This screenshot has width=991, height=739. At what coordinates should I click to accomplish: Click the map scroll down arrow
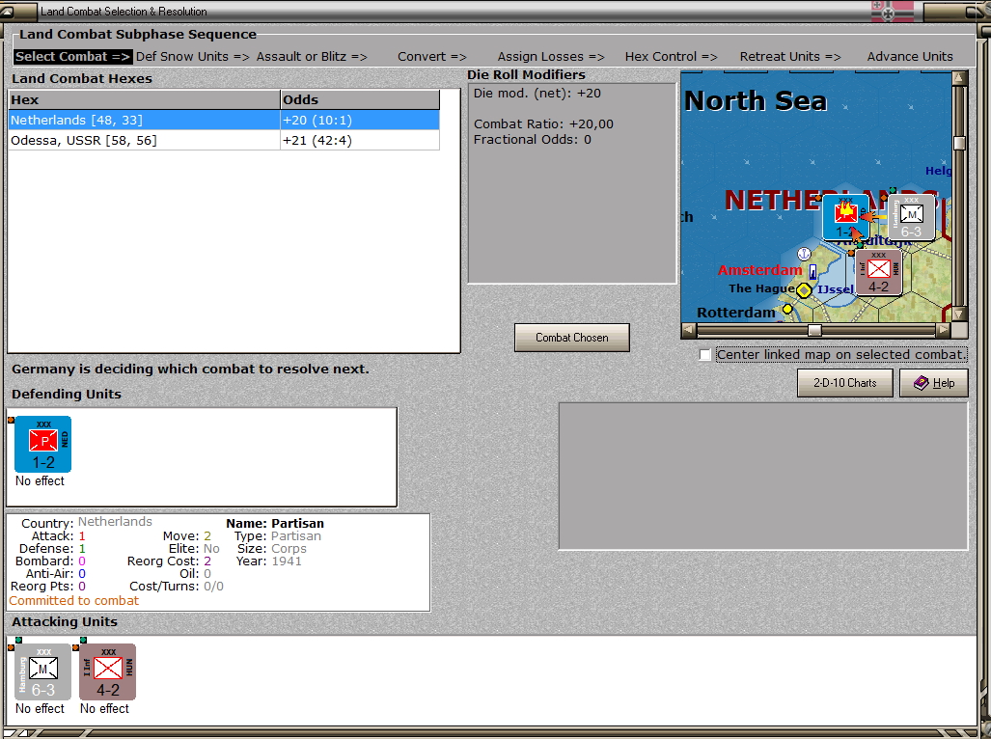[x=959, y=314]
